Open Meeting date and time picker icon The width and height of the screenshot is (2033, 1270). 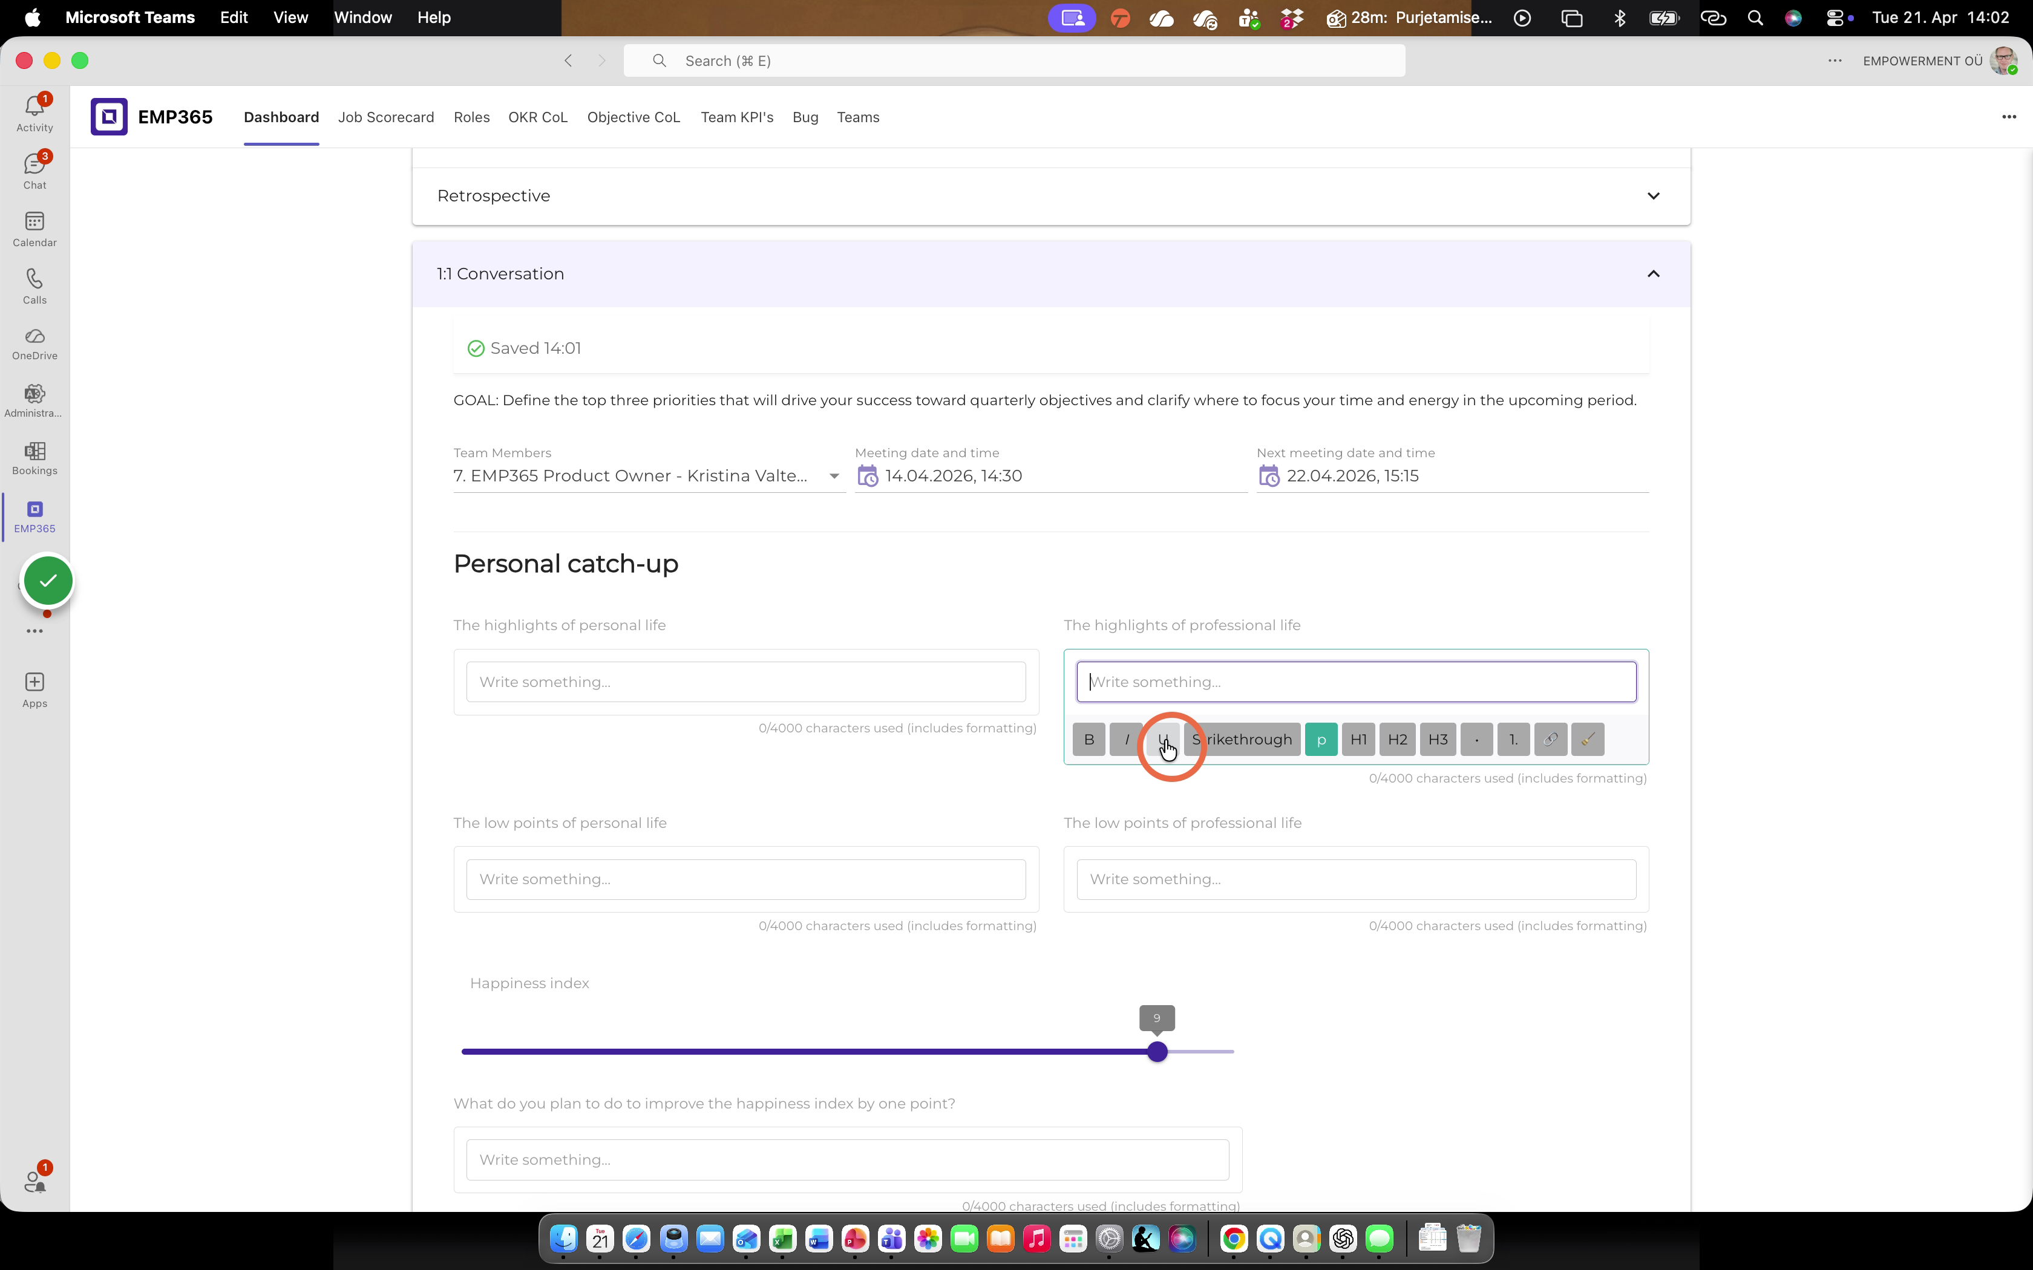pos(867,477)
